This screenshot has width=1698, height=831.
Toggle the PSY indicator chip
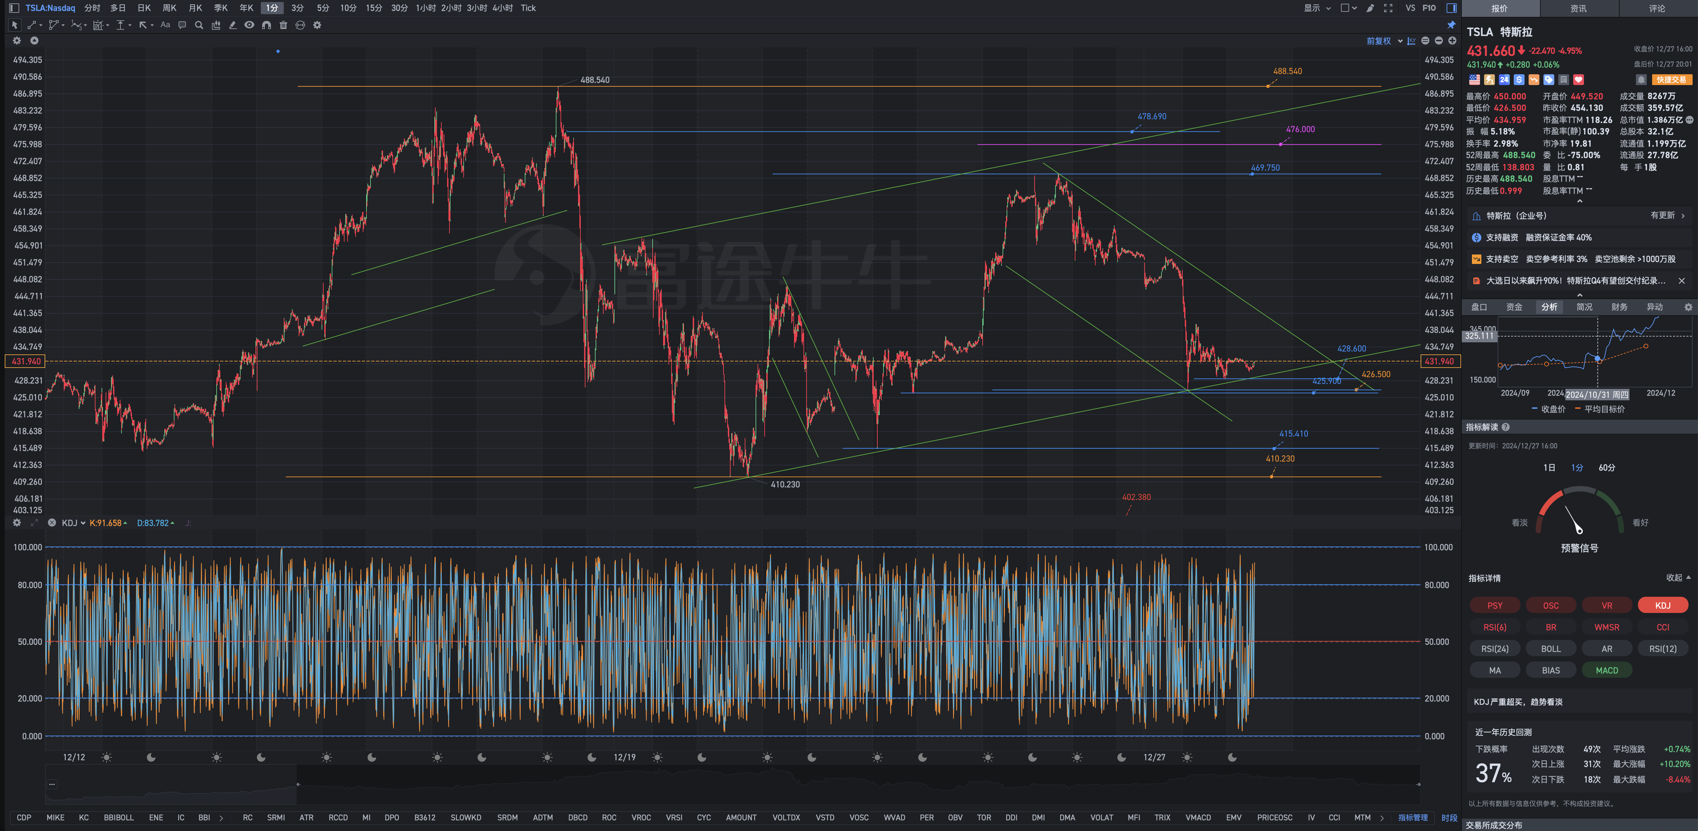[x=1494, y=606]
